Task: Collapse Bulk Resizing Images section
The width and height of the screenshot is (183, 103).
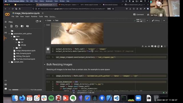Action: (45, 64)
